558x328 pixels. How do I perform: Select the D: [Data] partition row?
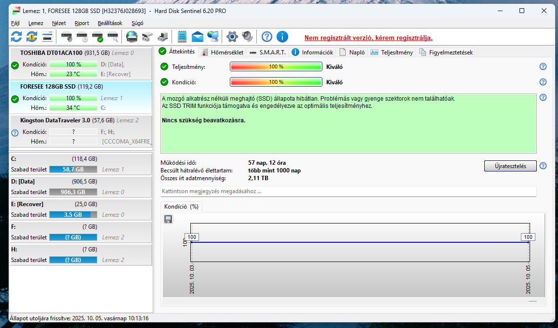[81, 187]
